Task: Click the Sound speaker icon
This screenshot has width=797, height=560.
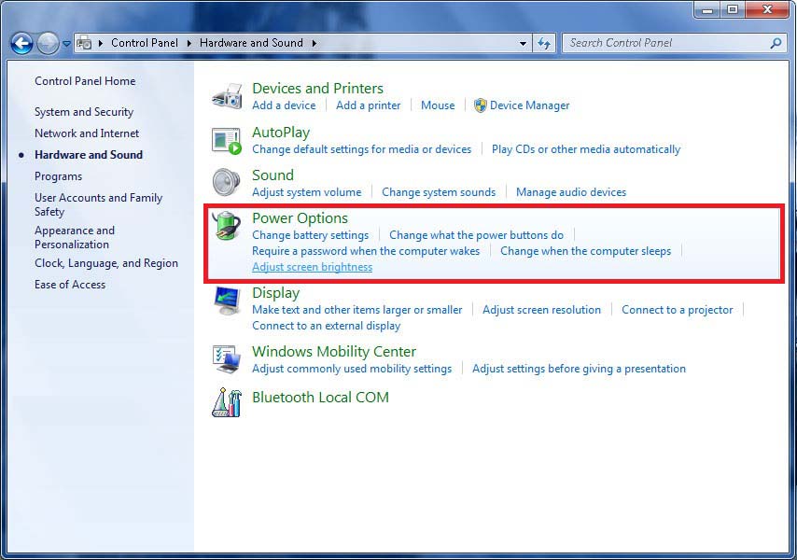Action: [226, 182]
